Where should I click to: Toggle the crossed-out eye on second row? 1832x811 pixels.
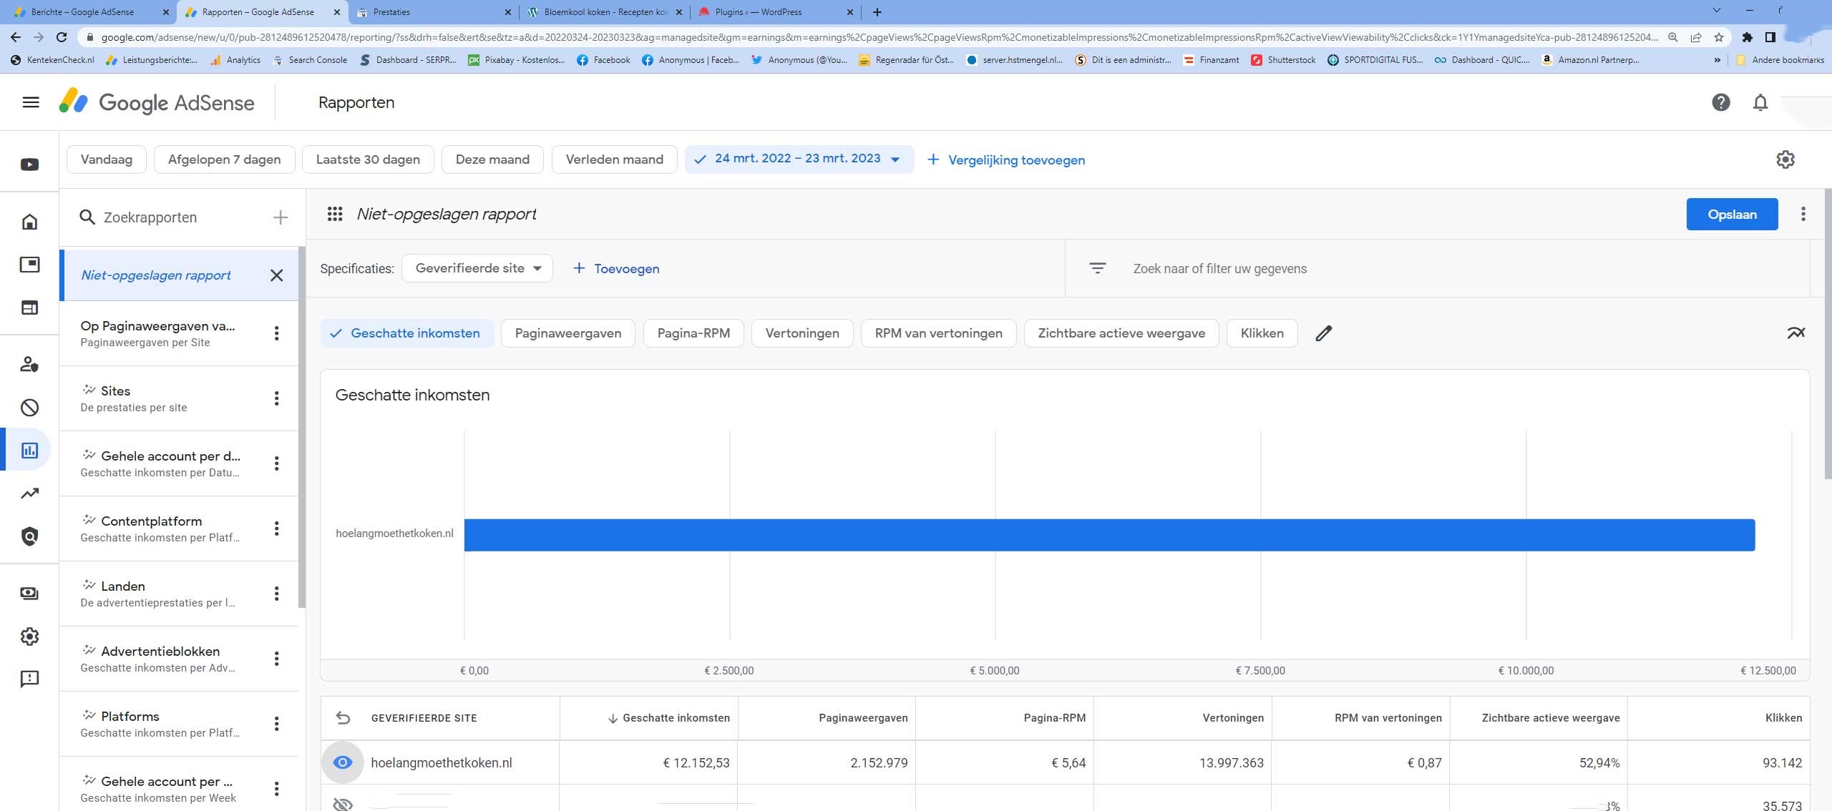click(343, 805)
